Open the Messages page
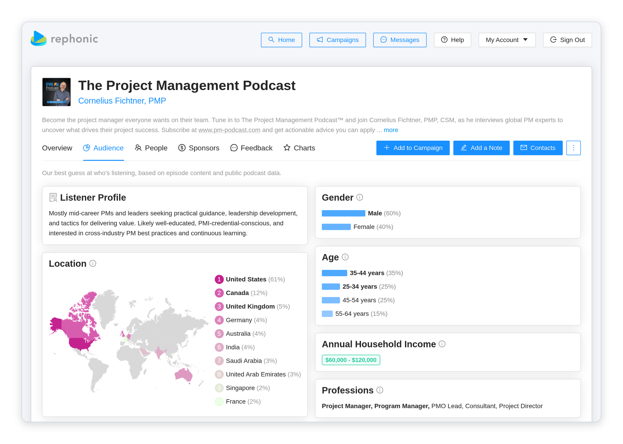623x444 pixels. coord(400,40)
